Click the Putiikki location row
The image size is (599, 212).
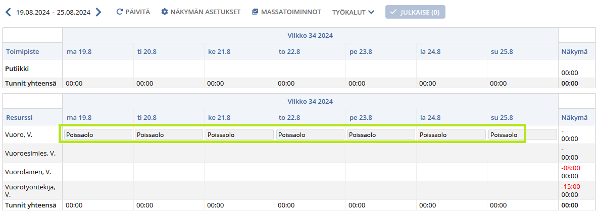click(x=299, y=69)
